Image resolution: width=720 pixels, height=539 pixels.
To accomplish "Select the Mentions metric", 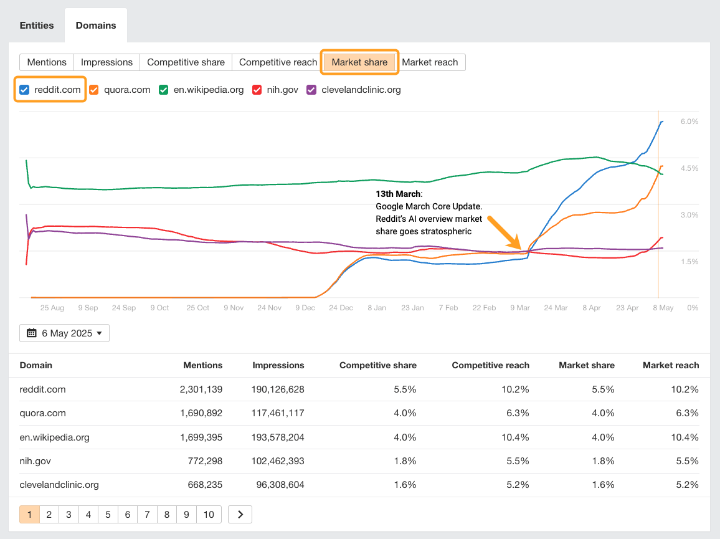I will coord(45,62).
